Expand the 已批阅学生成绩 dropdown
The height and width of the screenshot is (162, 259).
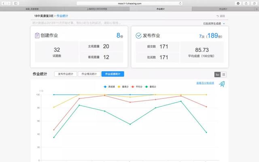[x=214, y=24]
